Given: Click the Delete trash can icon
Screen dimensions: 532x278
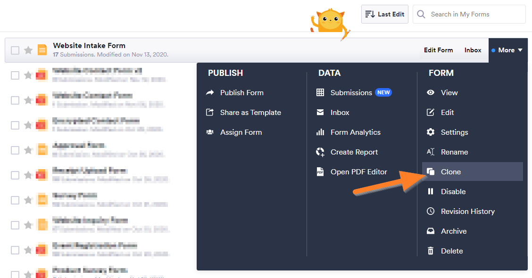Looking at the screenshot, I should point(431,251).
